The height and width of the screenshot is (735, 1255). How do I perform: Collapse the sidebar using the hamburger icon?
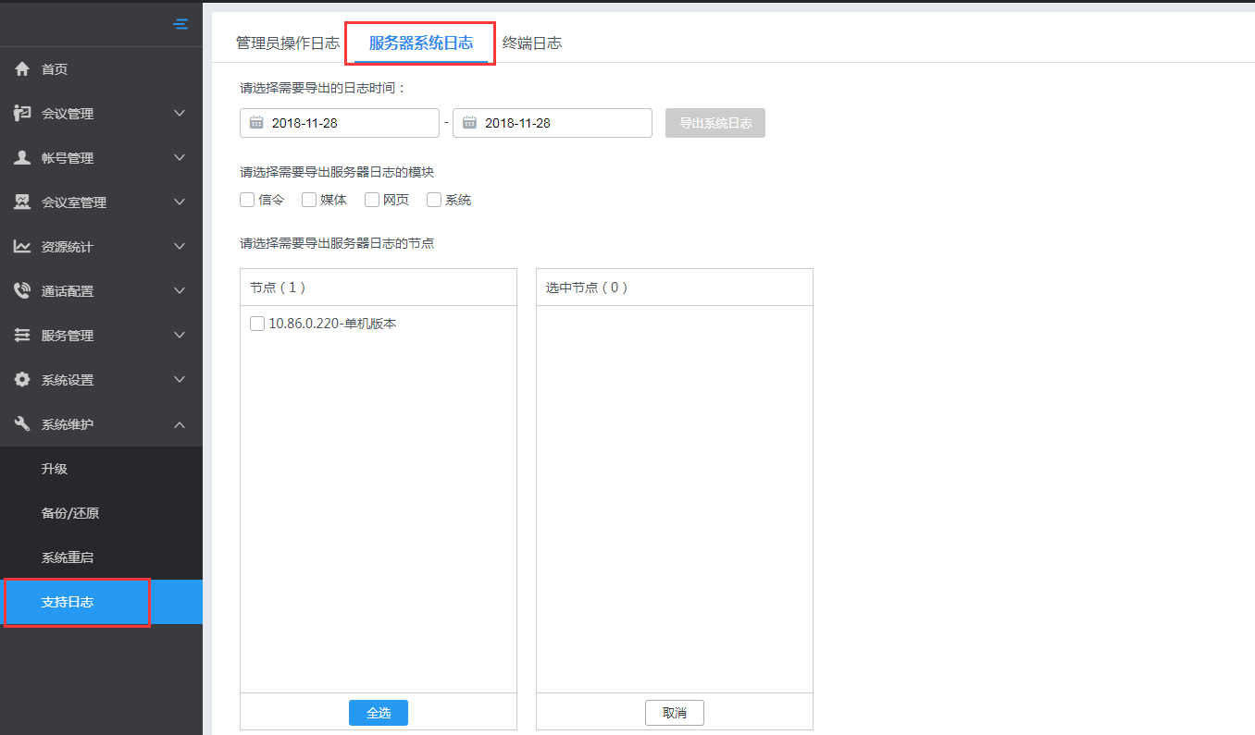[x=180, y=24]
